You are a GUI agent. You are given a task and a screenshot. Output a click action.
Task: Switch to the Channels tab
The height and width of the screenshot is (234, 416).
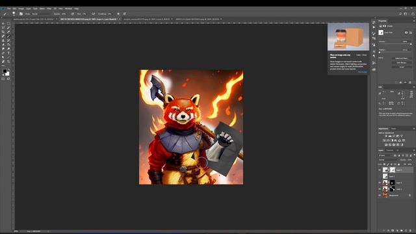[x=389, y=150]
